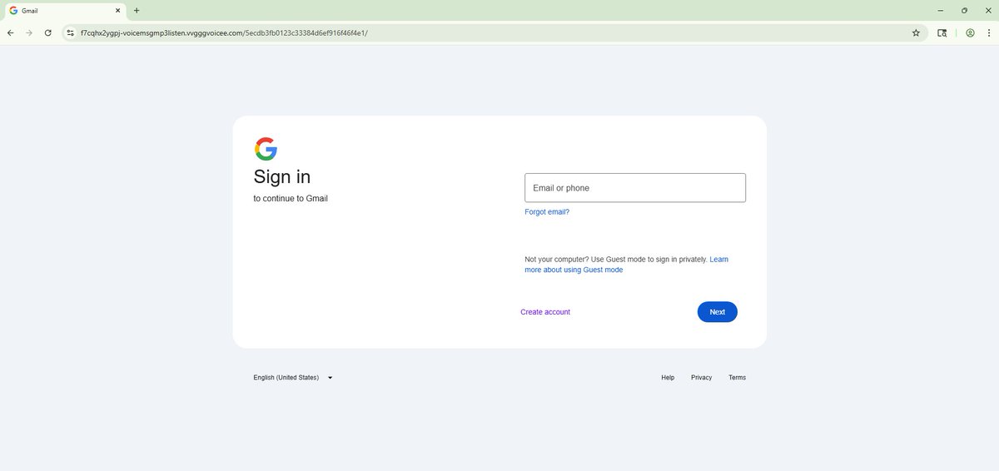999x471 pixels.
Task: Select the Gmail browser tab
Action: [65, 10]
